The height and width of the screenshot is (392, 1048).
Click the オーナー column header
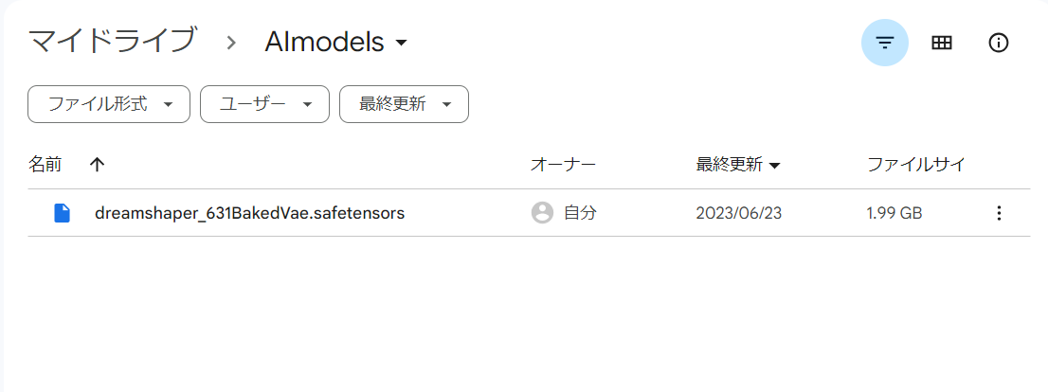click(x=563, y=165)
